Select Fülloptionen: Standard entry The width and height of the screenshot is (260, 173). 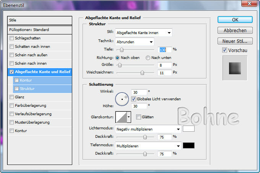click(40, 30)
